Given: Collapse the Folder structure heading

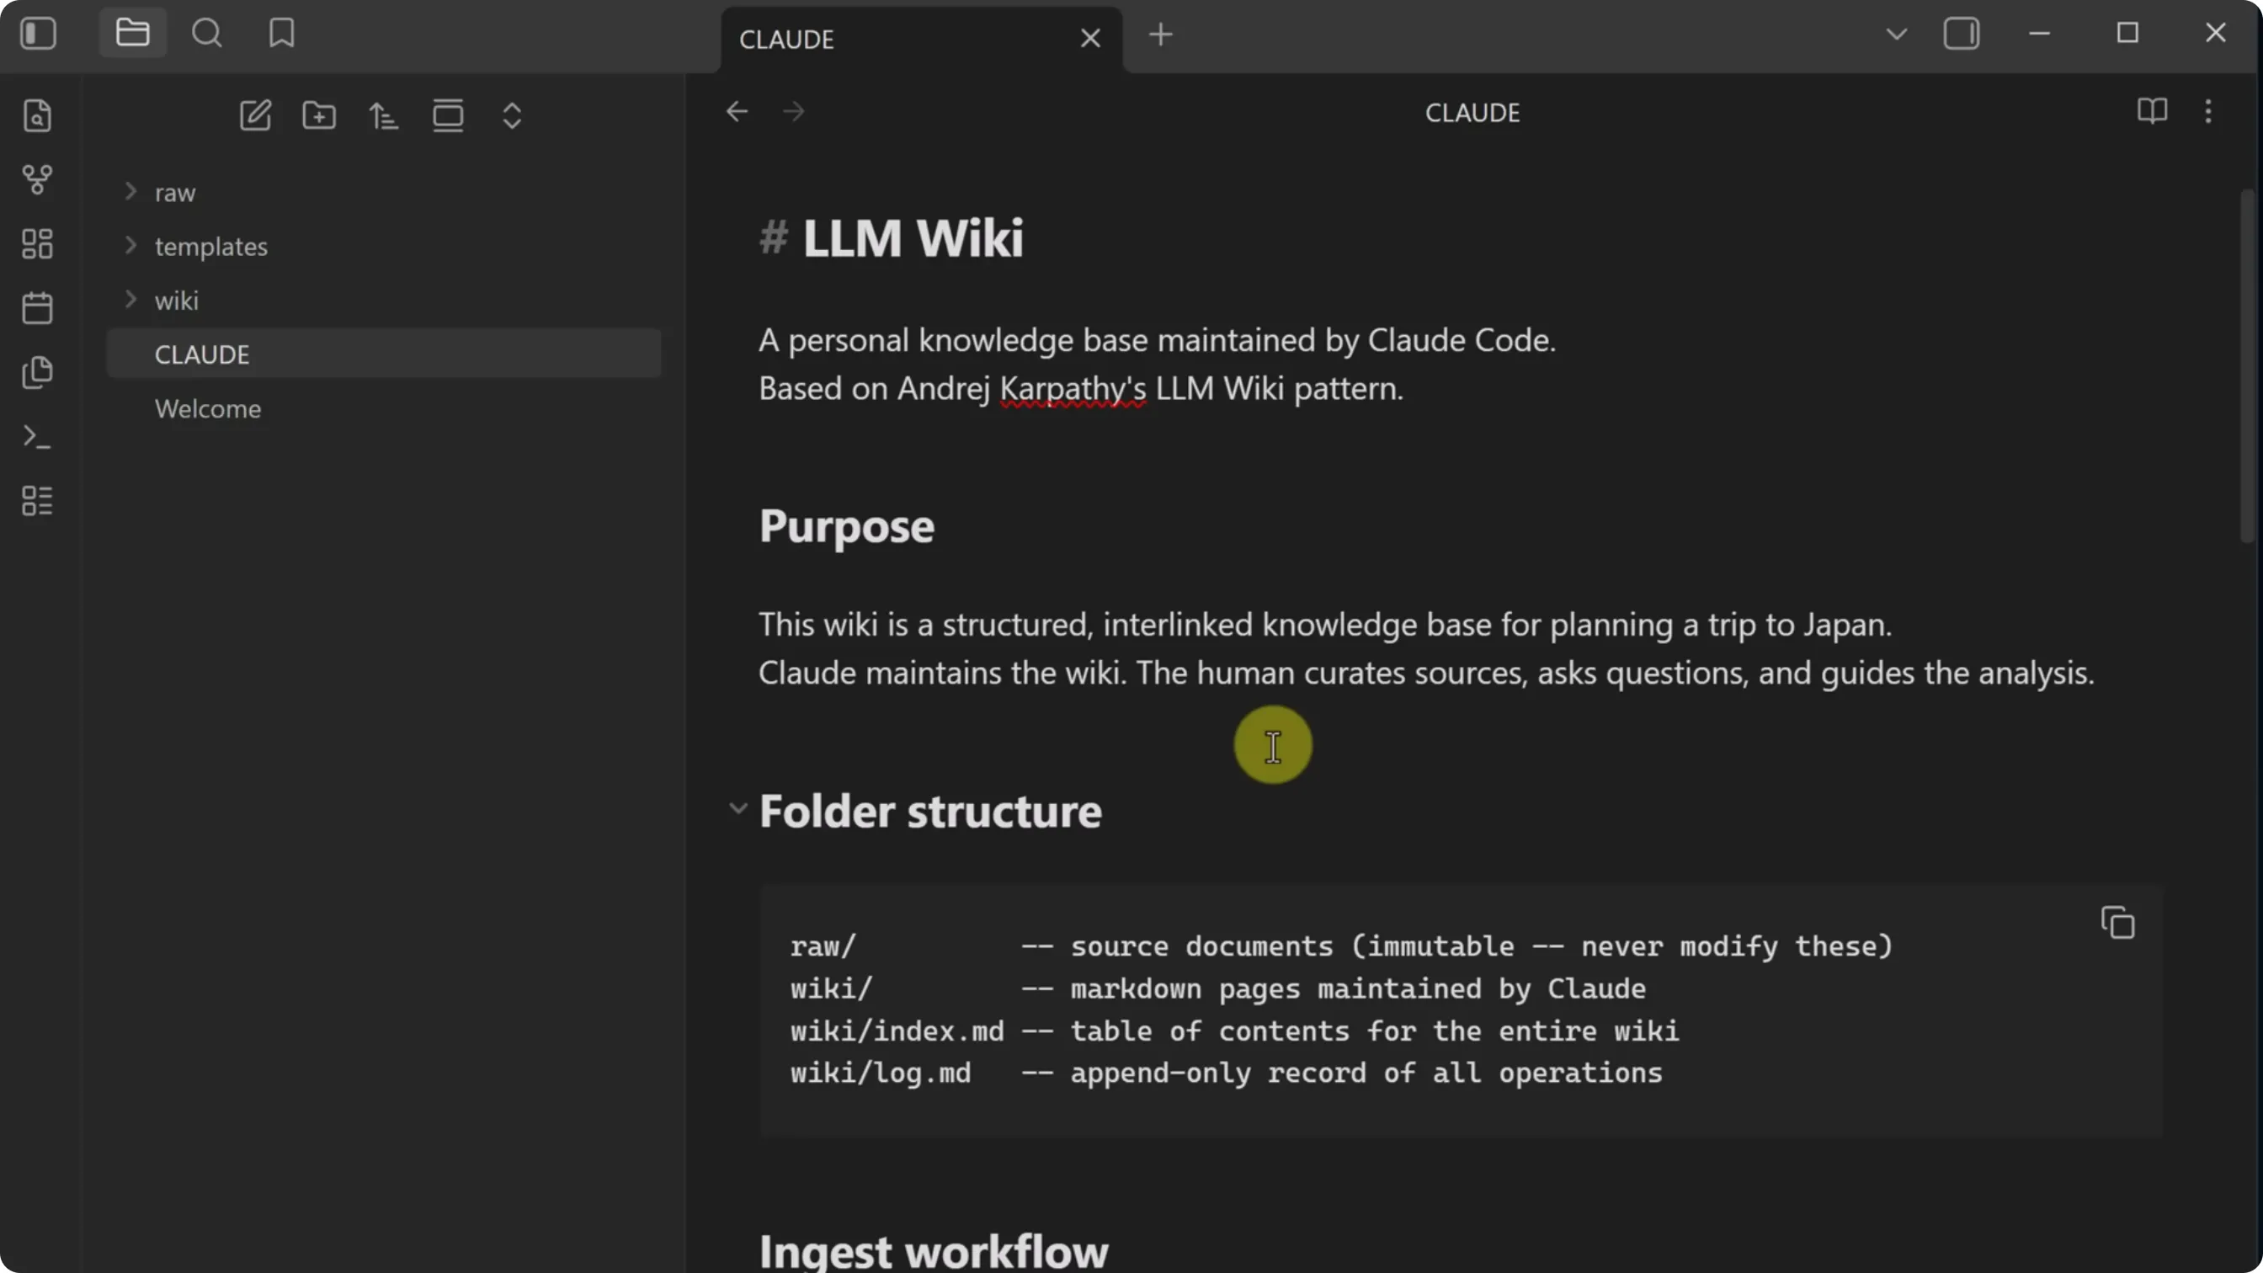Looking at the screenshot, I should click(x=738, y=808).
